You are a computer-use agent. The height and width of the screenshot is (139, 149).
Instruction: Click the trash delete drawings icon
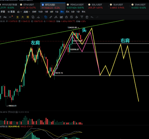pyautogui.click(x=87, y=17)
